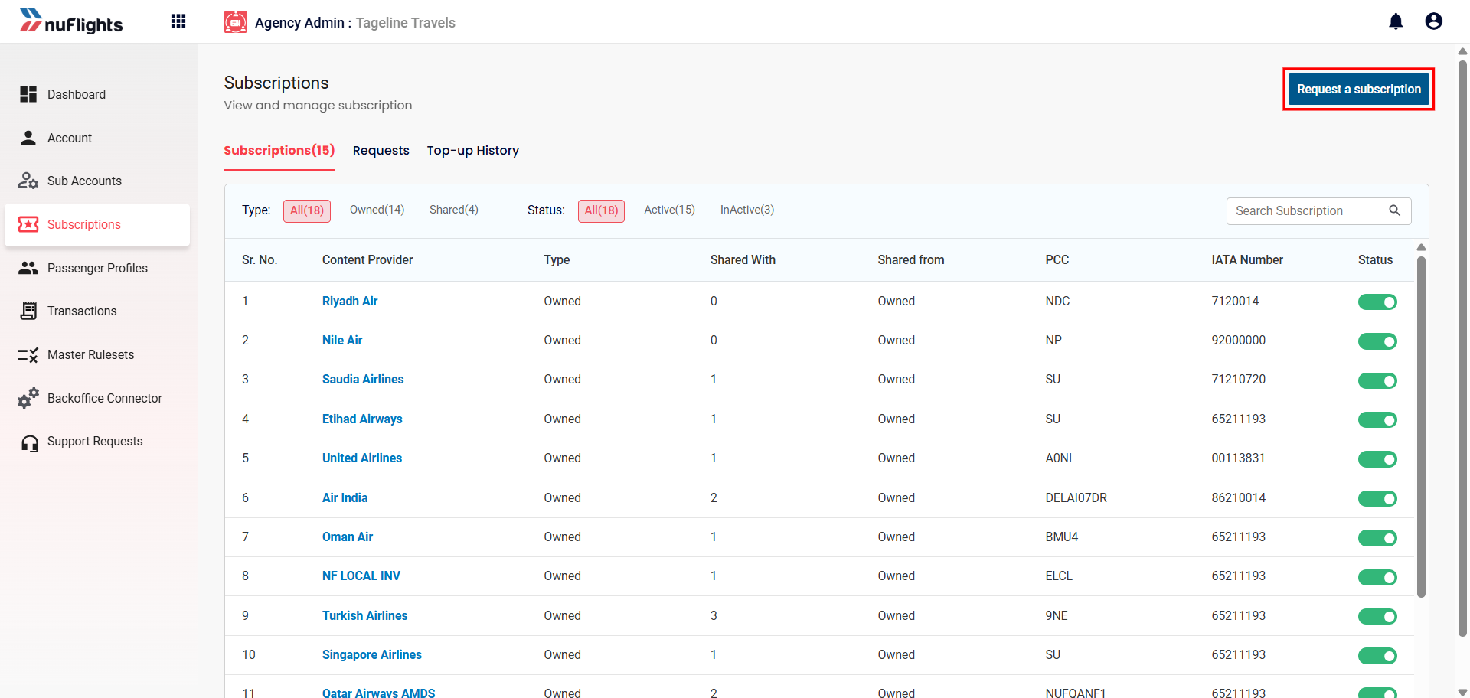Click the Dashboard sidebar icon

(28, 94)
